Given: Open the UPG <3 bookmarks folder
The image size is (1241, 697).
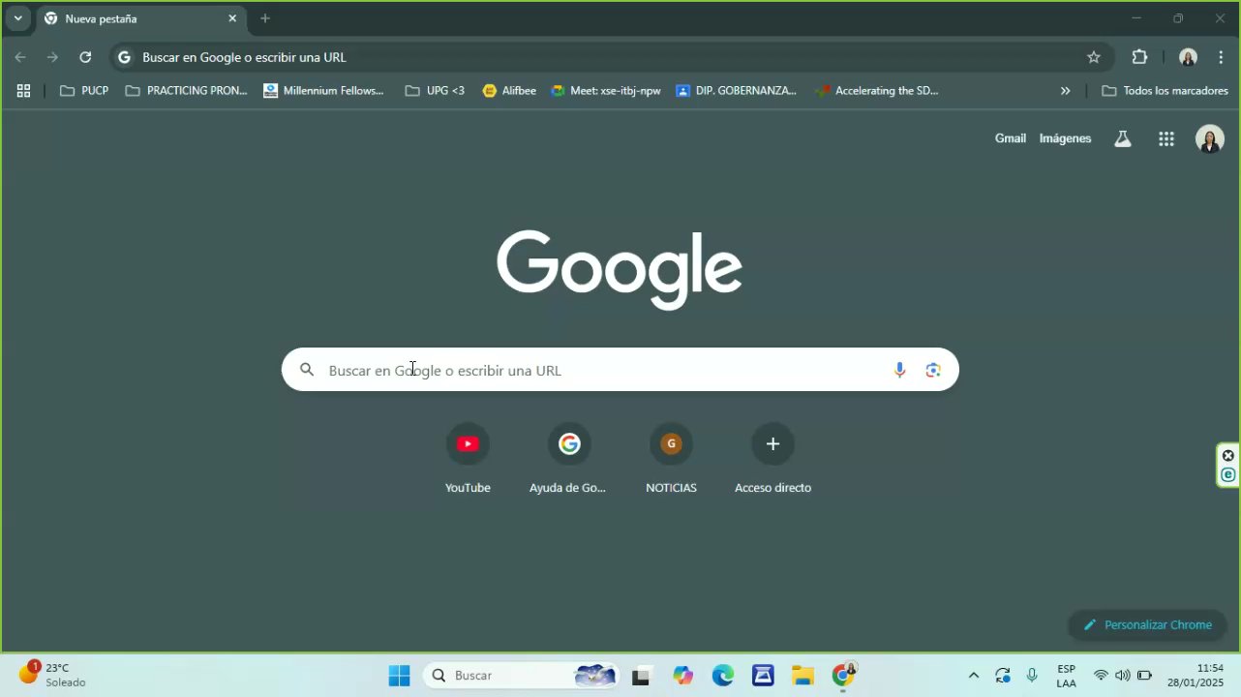Looking at the screenshot, I should click(435, 91).
